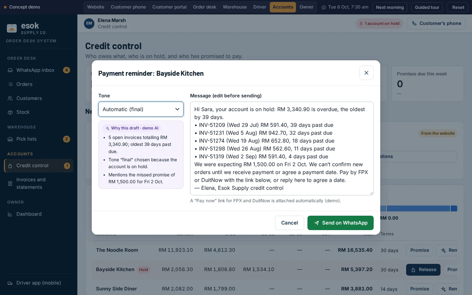Click the Invoices and statements document icon
The width and height of the screenshot is (472, 295).
tap(10, 184)
